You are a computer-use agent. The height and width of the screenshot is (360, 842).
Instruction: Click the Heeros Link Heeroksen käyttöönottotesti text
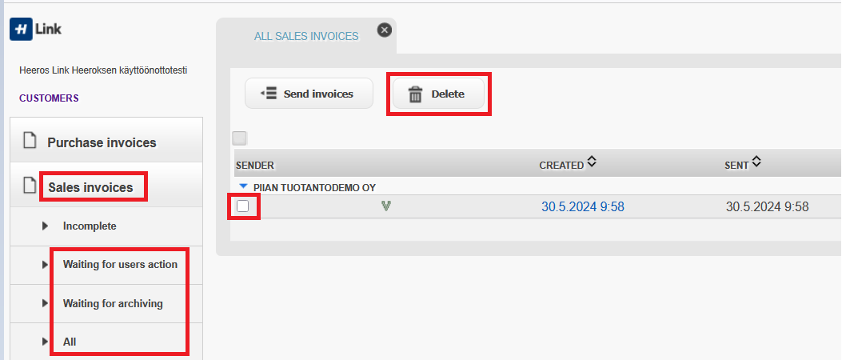coord(103,70)
